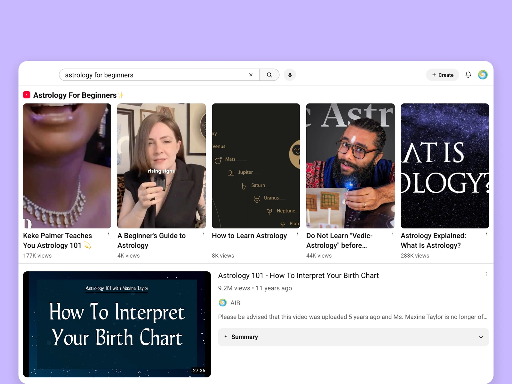The height and width of the screenshot is (384, 512).
Task: Open the How to Learn Astrology title
Action: 249,236
